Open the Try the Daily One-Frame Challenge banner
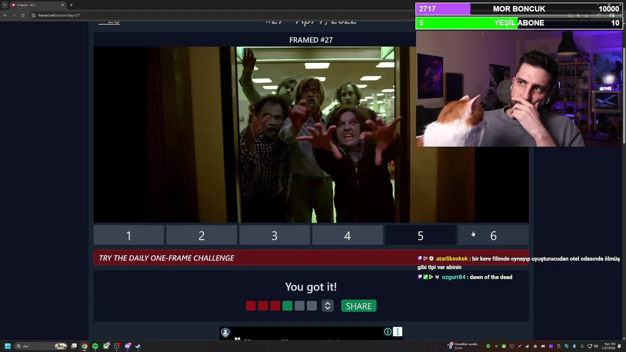This screenshot has width=626, height=352. coord(311,258)
